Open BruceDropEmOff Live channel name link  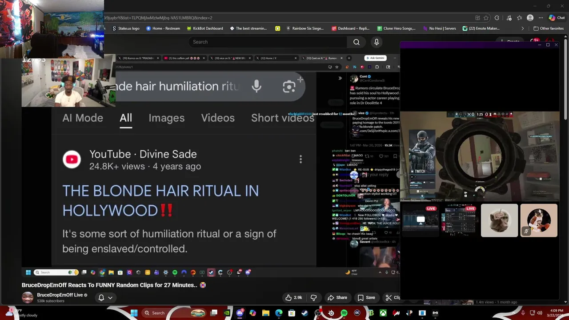coord(59,295)
